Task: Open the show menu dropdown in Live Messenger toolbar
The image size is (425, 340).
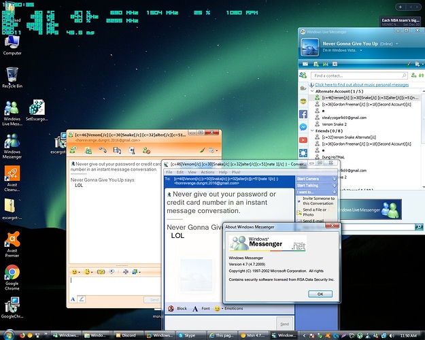Action: click(419, 64)
